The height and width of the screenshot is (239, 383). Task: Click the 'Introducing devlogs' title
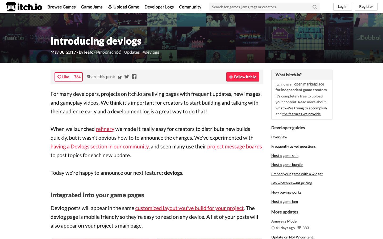96,41
